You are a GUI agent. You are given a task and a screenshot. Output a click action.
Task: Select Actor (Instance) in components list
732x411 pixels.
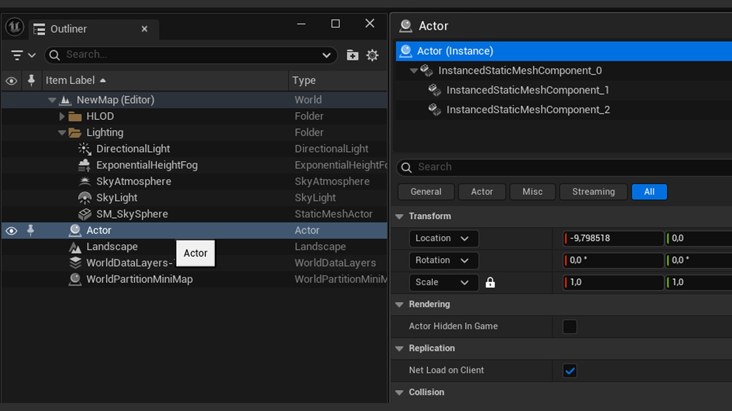[x=564, y=51]
